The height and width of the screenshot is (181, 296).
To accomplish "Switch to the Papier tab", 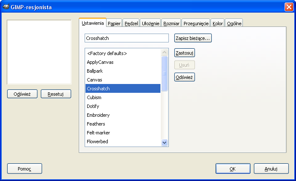I will [x=114, y=24].
